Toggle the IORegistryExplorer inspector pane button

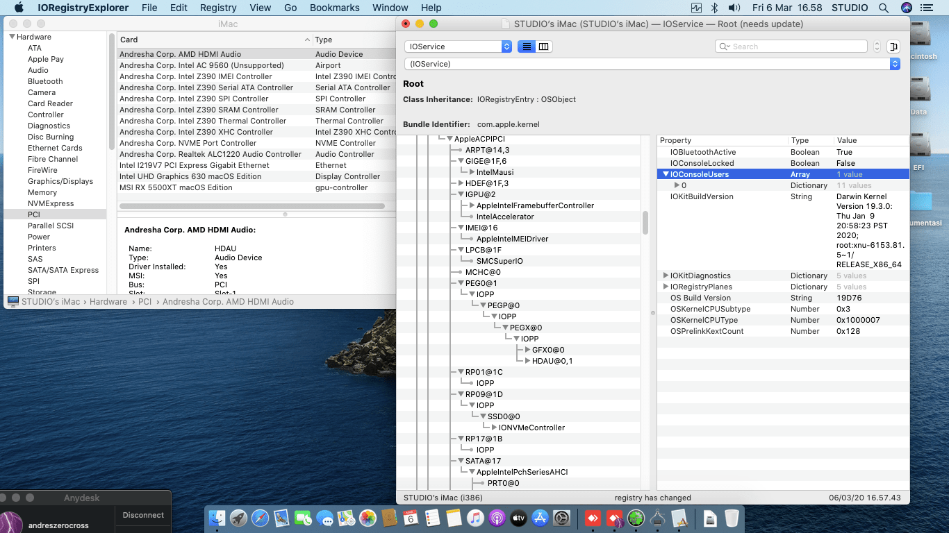click(x=893, y=46)
